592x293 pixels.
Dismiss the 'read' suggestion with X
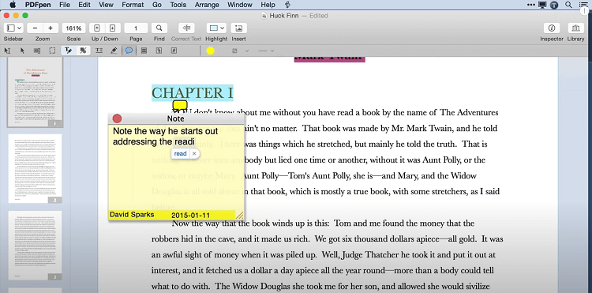pos(194,154)
